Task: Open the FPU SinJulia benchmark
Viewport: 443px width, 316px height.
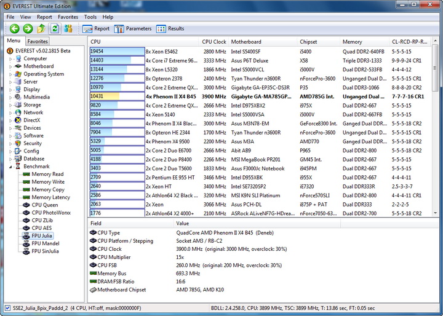Action: pyautogui.click(x=45, y=251)
